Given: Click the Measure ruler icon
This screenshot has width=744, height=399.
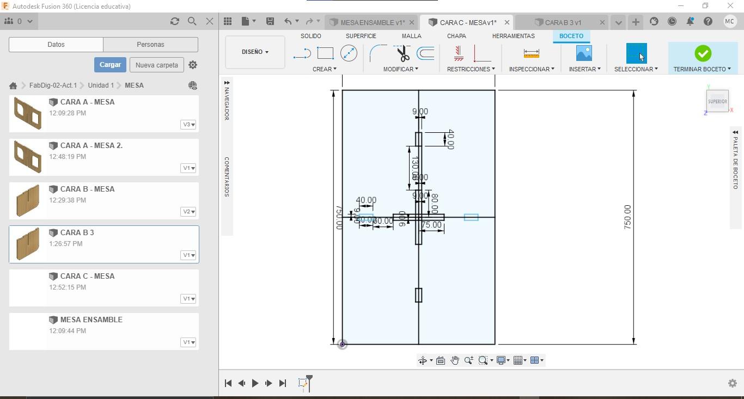Looking at the screenshot, I should pyautogui.click(x=531, y=53).
